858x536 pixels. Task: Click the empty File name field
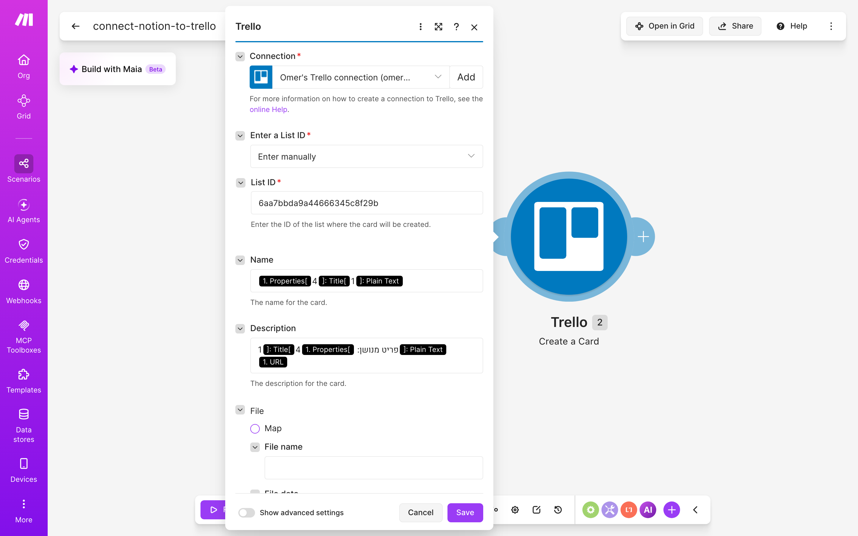(374, 468)
